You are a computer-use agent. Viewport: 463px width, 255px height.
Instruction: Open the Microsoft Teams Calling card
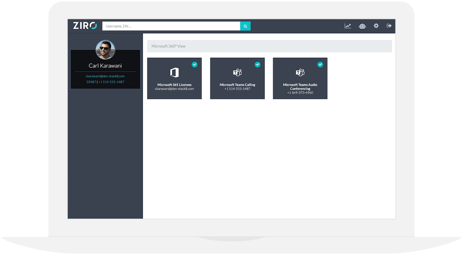237,78
